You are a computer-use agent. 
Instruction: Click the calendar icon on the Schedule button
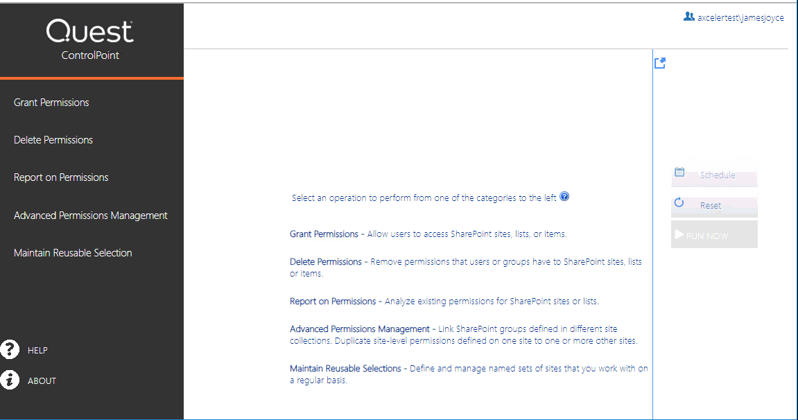(679, 172)
